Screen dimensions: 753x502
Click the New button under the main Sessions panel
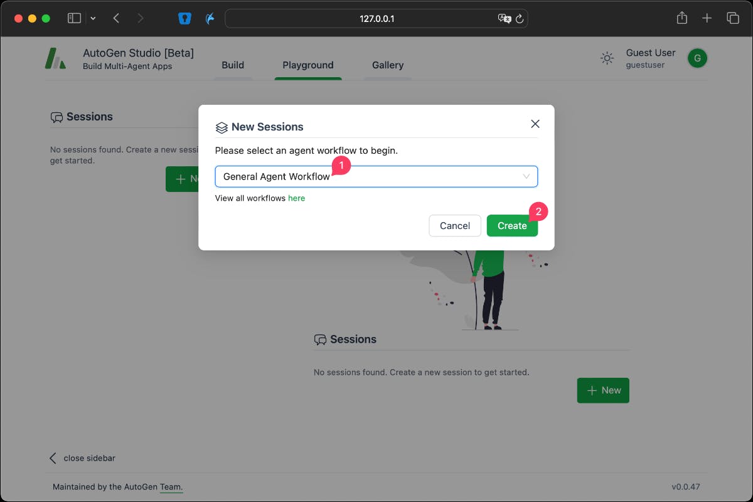603,390
